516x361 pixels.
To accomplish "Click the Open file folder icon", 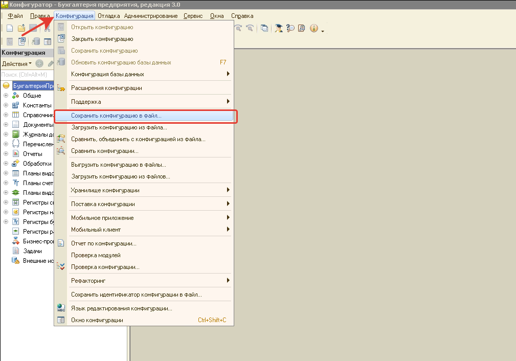I will point(21,28).
